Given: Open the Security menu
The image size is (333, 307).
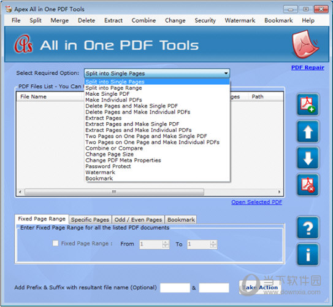Looking at the screenshot, I should coord(205,20).
